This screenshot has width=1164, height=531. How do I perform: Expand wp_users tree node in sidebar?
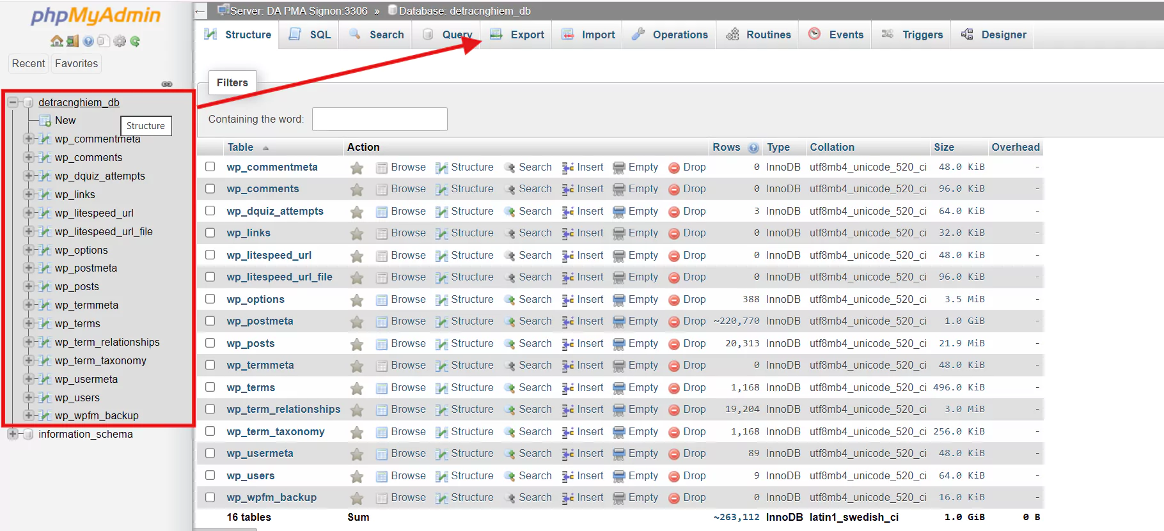point(28,397)
